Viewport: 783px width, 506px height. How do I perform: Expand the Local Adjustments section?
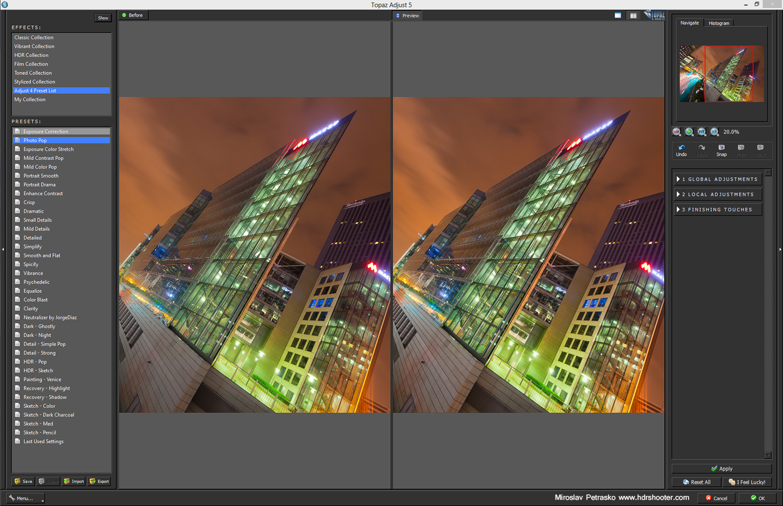click(x=718, y=195)
